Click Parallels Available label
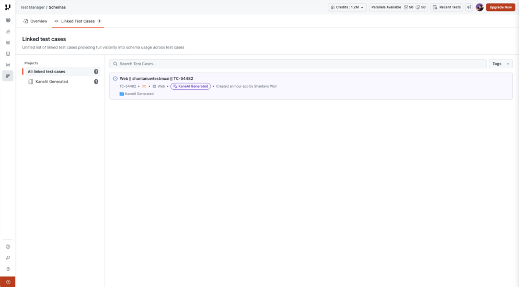 (x=386, y=7)
